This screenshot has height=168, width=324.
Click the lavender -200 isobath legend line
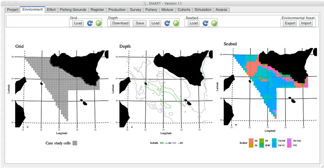click(174, 143)
